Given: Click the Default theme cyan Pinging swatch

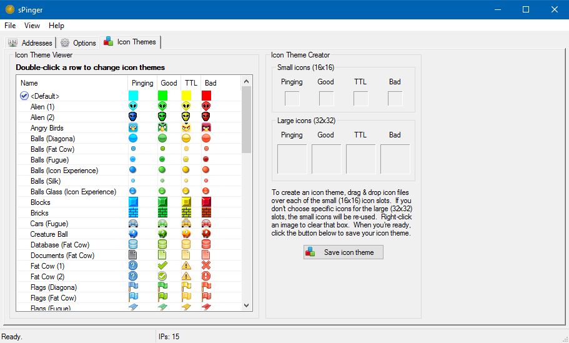Looking at the screenshot, I should click(133, 96).
